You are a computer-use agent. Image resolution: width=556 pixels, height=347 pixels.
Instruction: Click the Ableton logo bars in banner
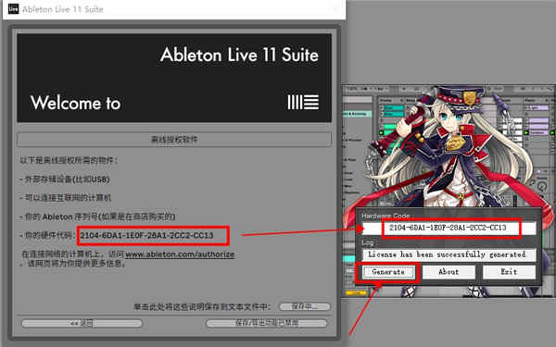303,103
